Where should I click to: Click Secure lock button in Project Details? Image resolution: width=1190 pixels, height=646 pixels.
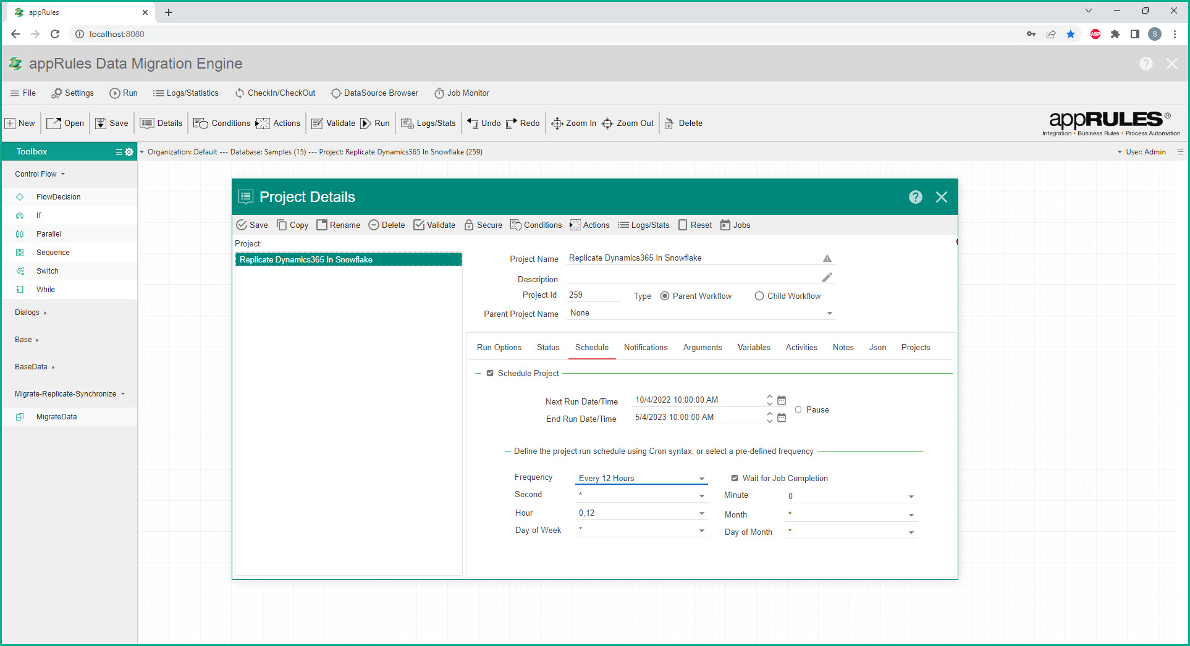(483, 225)
